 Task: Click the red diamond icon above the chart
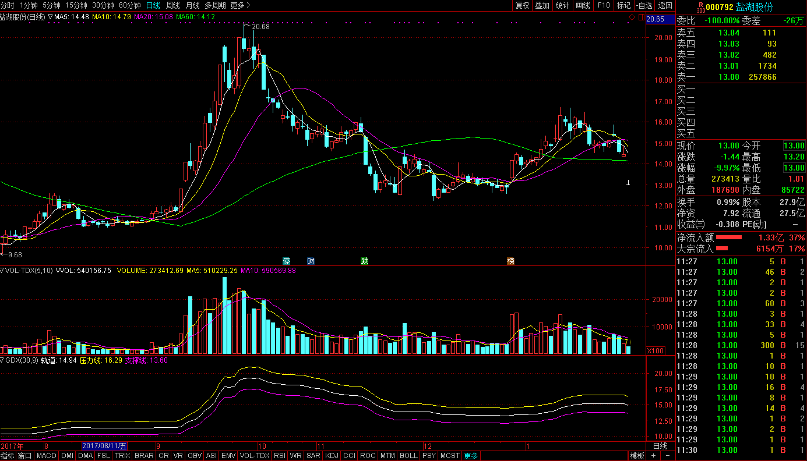631,18
